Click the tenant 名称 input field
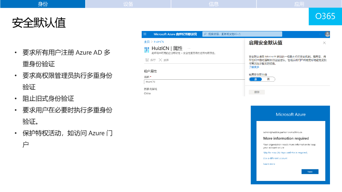The height and width of the screenshot is (192, 342). coord(194,82)
